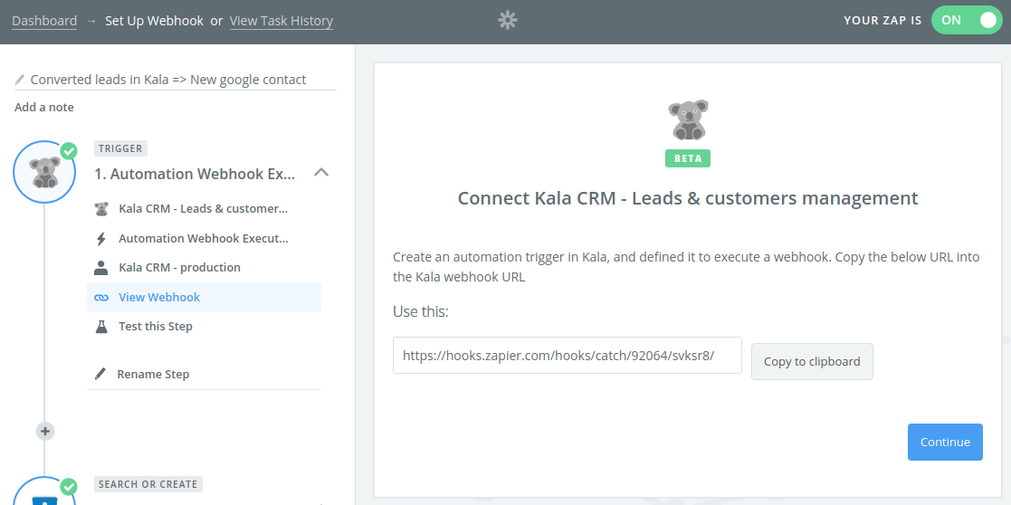Click the person icon for Kala CRM account
Image resolution: width=1011 pixels, height=505 pixels.
pos(101,268)
